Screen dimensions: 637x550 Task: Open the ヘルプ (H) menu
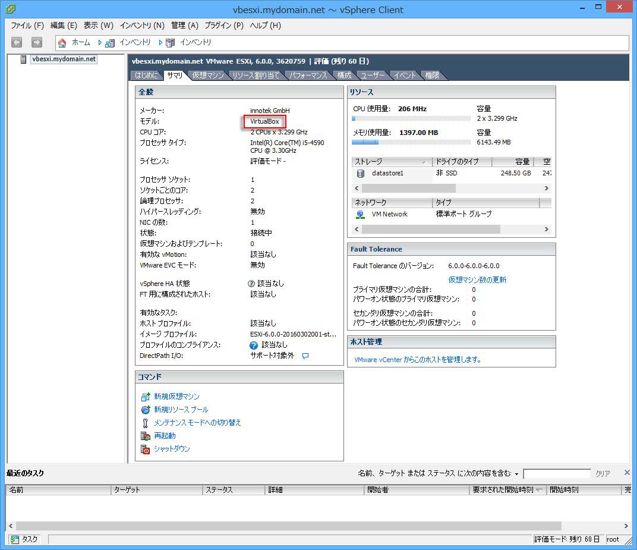[265, 26]
